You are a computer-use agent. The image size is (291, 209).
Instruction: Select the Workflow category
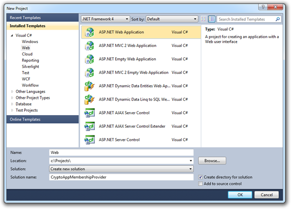(x=30, y=85)
